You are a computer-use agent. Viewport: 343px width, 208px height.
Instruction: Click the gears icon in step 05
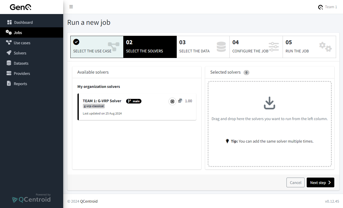click(x=325, y=47)
